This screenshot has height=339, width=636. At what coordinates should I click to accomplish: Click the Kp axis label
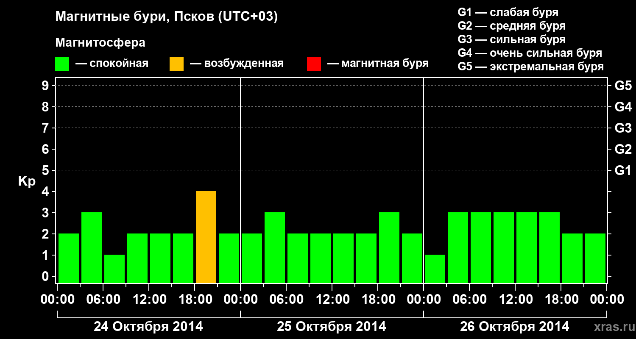pyautogui.click(x=27, y=181)
